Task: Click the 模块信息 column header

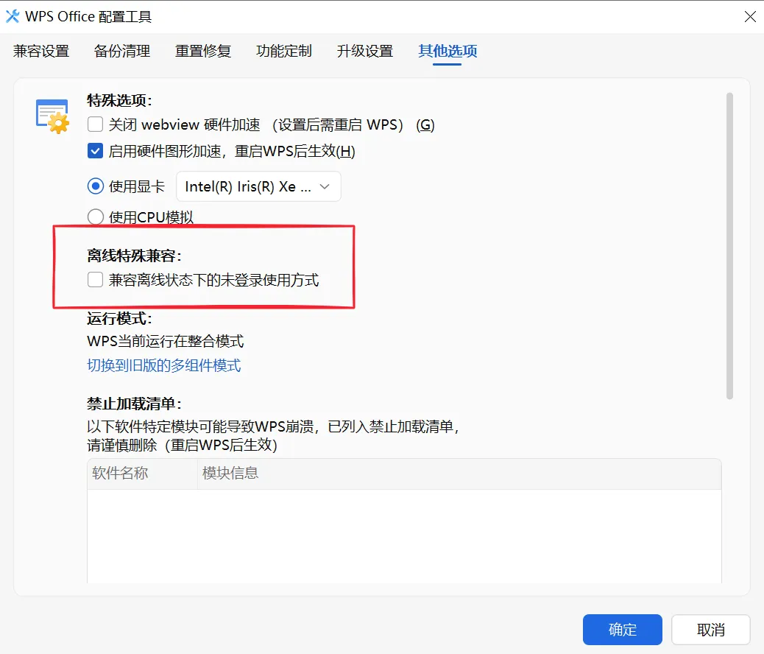Action: pyautogui.click(x=459, y=473)
